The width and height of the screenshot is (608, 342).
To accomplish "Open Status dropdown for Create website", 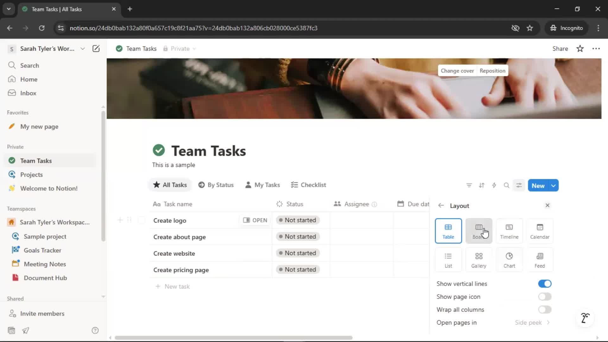I will (298, 253).
